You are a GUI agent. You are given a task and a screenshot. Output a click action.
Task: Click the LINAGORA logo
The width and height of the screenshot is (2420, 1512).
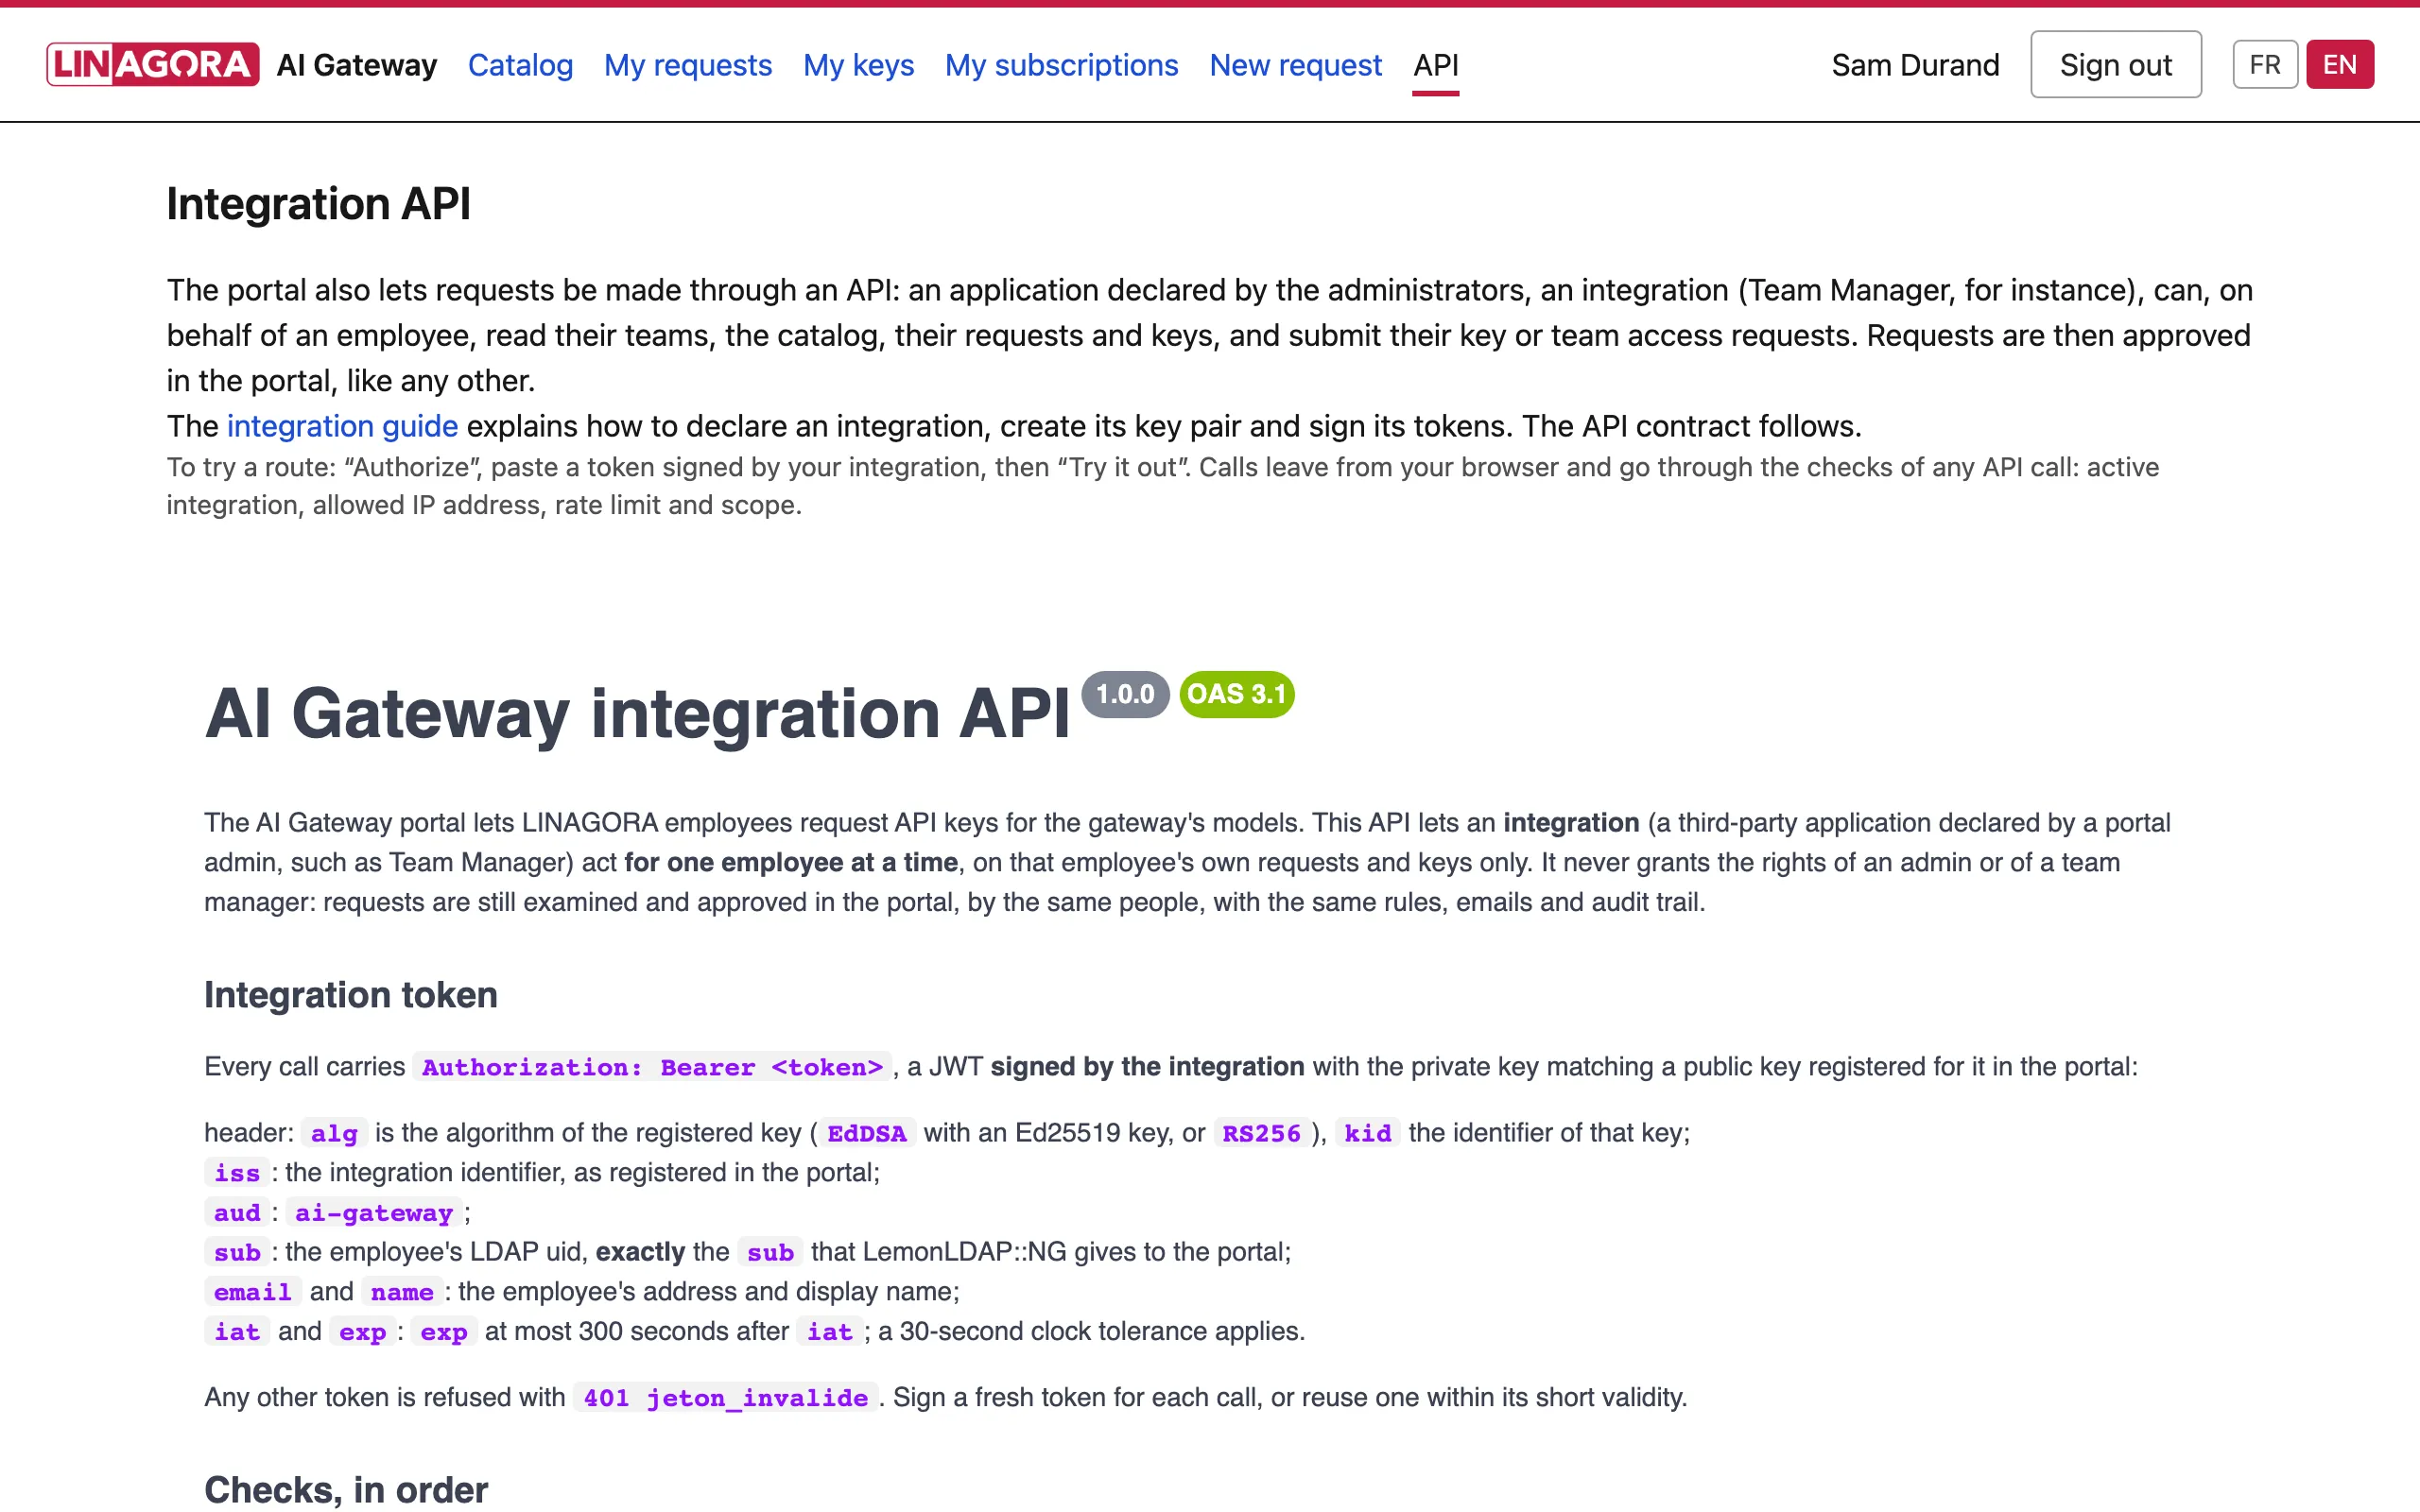coord(152,64)
